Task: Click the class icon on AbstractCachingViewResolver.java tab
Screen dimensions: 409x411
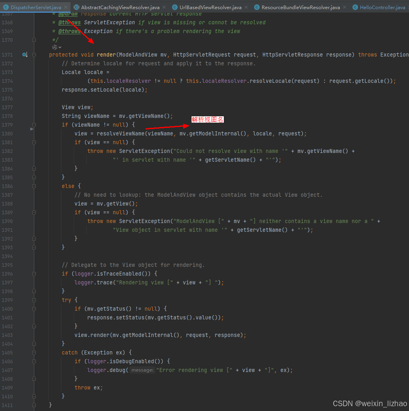Action: point(76,7)
